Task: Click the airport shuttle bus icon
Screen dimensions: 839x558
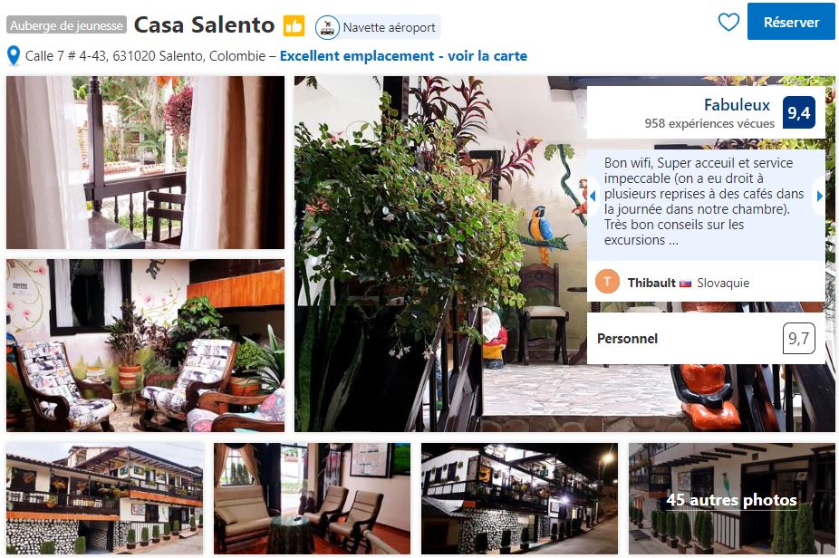Action: [327, 27]
